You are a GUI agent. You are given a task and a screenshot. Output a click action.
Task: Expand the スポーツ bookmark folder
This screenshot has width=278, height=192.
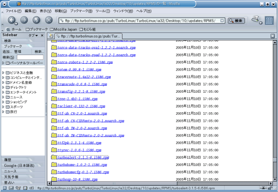(3, 107)
